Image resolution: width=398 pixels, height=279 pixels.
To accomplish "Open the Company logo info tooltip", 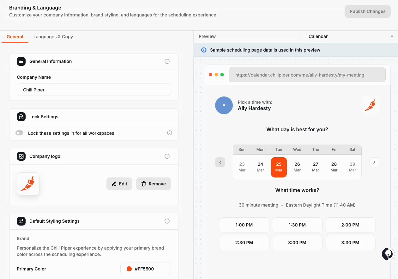I will pyautogui.click(x=167, y=156).
